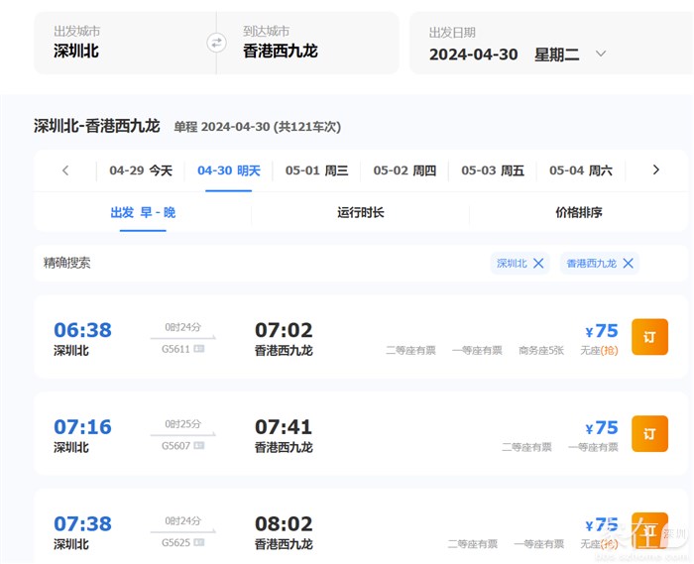This screenshot has height=564, width=694.
Task: Go to previous dates arrow
Action: point(65,170)
